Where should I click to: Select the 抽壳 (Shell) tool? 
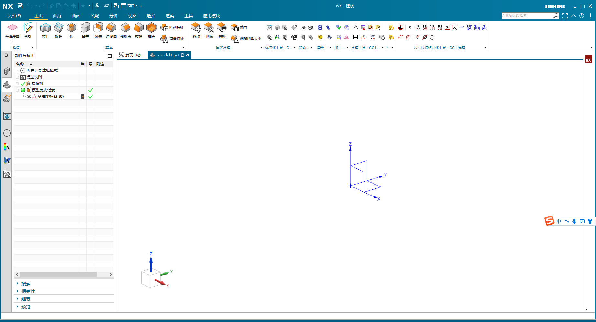(151, 29)
